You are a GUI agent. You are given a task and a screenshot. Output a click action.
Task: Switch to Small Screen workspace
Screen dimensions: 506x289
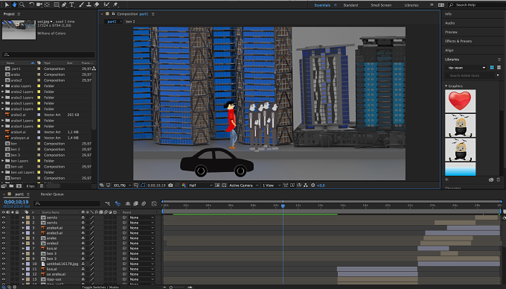pos(381,5)
